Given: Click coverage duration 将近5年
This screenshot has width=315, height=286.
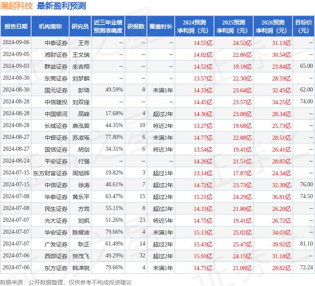Looking at the screenshot, I should point(163,220).
